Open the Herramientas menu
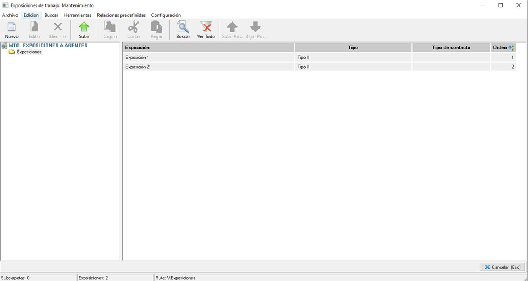The image size is (528, 281). coord(78,15)
